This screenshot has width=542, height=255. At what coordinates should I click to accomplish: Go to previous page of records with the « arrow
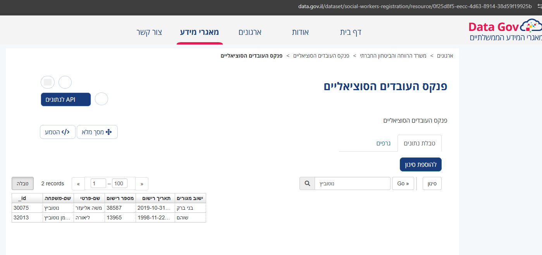pyautogui.click(x=78, y=184)
